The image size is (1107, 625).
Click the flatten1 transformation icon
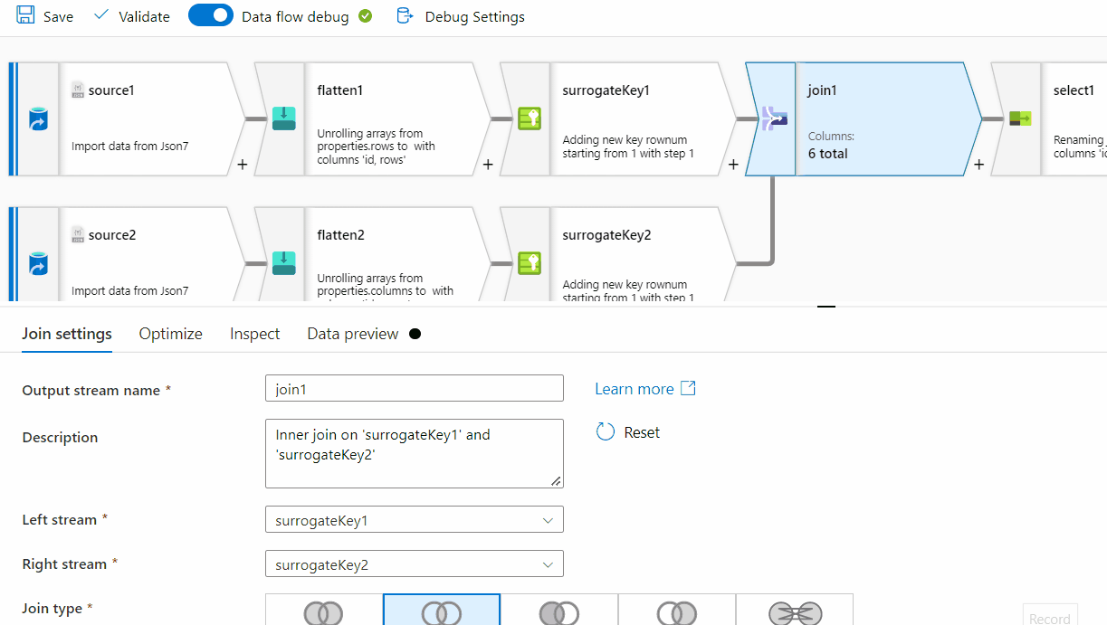[x=284, y=118]
